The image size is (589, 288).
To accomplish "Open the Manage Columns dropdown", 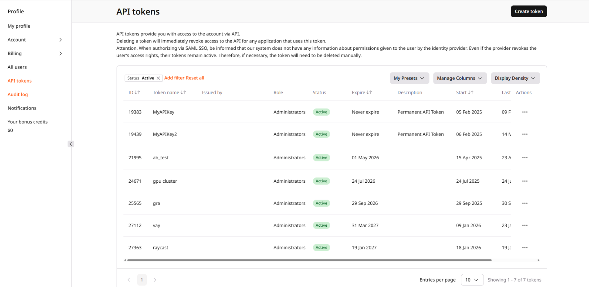I will point(459,78).
